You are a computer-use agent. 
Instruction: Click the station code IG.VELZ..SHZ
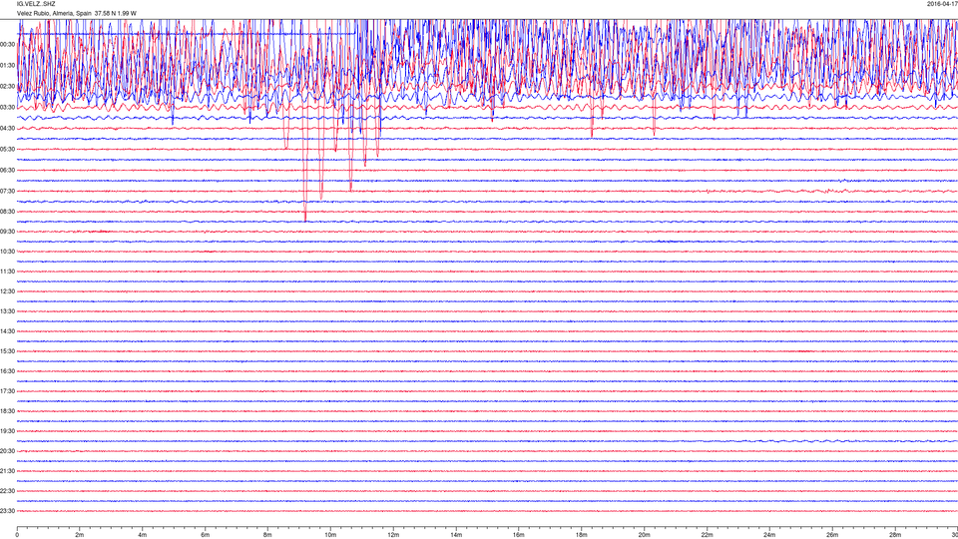pos(36,4)
